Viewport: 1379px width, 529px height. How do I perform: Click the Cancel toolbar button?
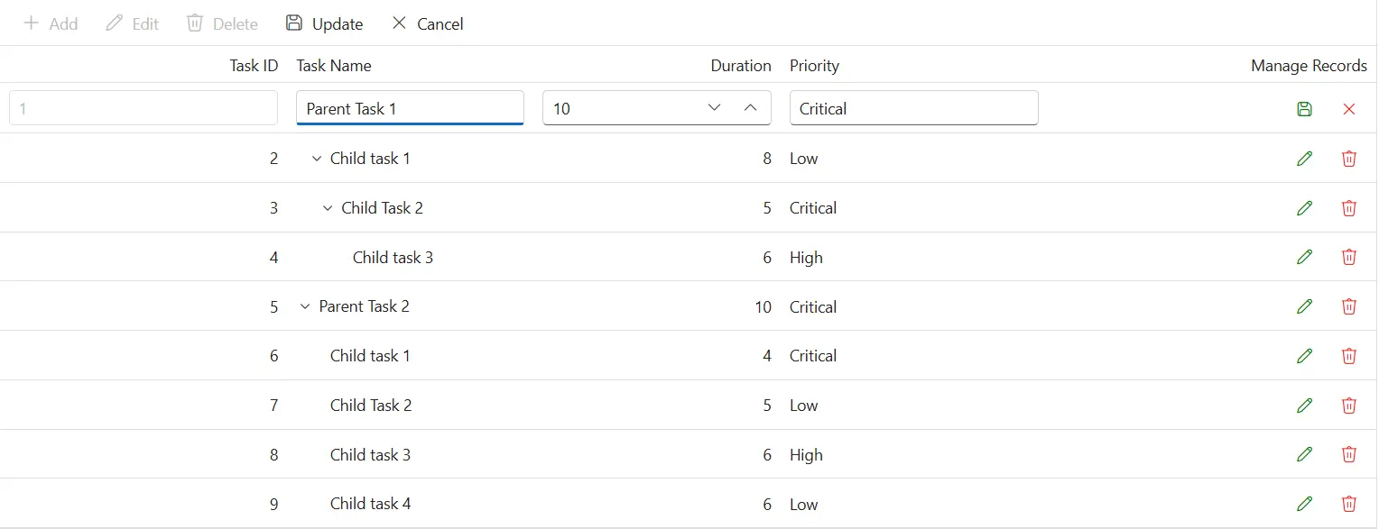click(428, 23)
